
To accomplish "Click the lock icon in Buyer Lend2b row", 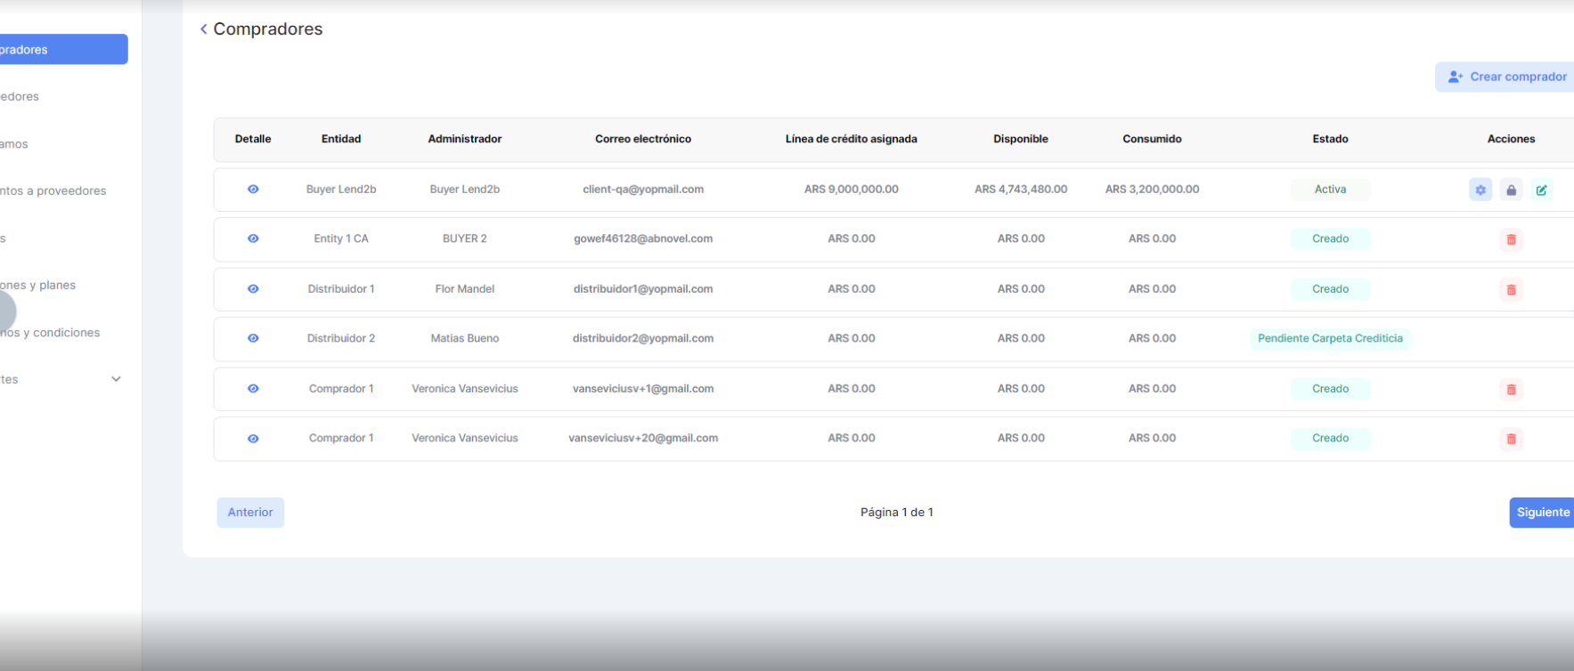I will 1511,190.
